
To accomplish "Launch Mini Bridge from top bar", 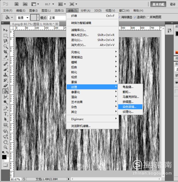I will (x=25, y=4).
